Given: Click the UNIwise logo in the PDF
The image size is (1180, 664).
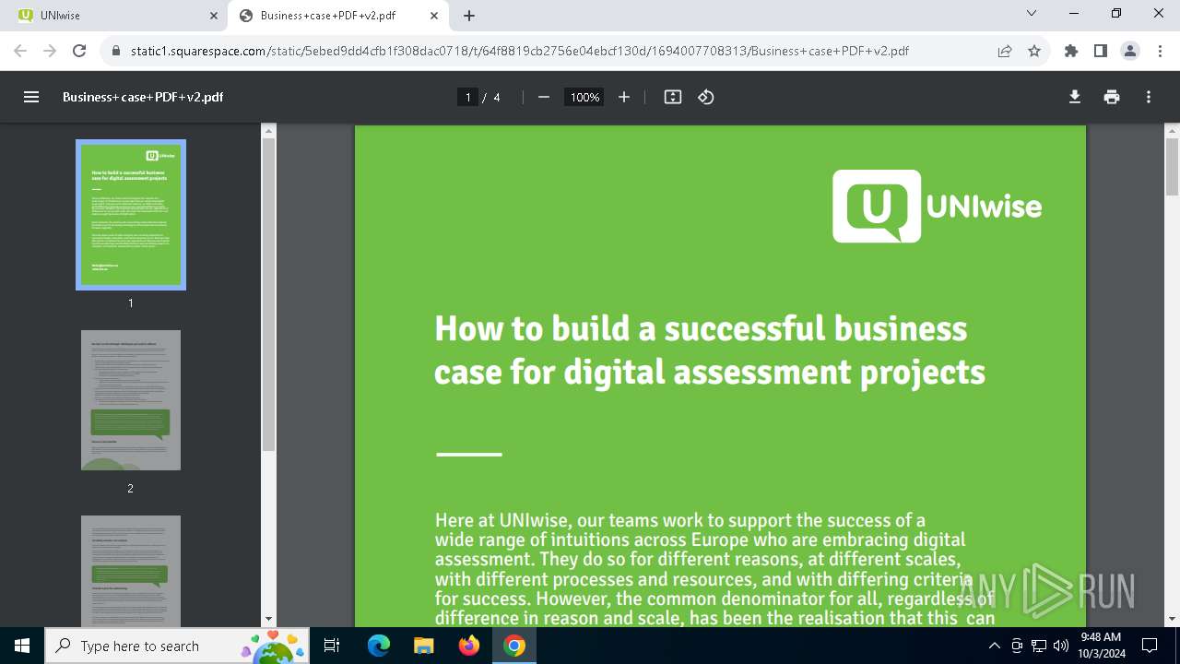Looking at the screenshot, I should 938,206.
